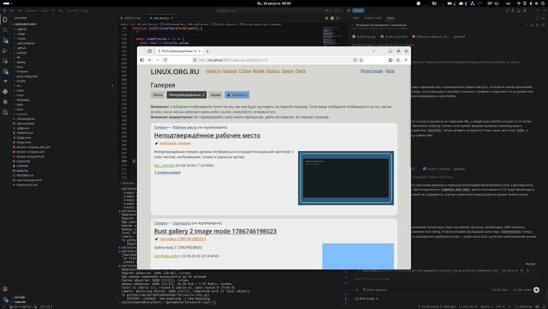
Task: Expand the OUTLINE section in Explorer
Action: pyautogui.click(x=20, y=297)
